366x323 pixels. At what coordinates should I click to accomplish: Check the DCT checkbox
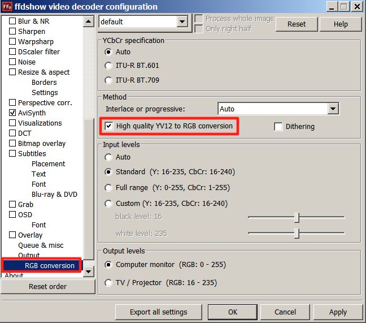(x=12, y=133)
